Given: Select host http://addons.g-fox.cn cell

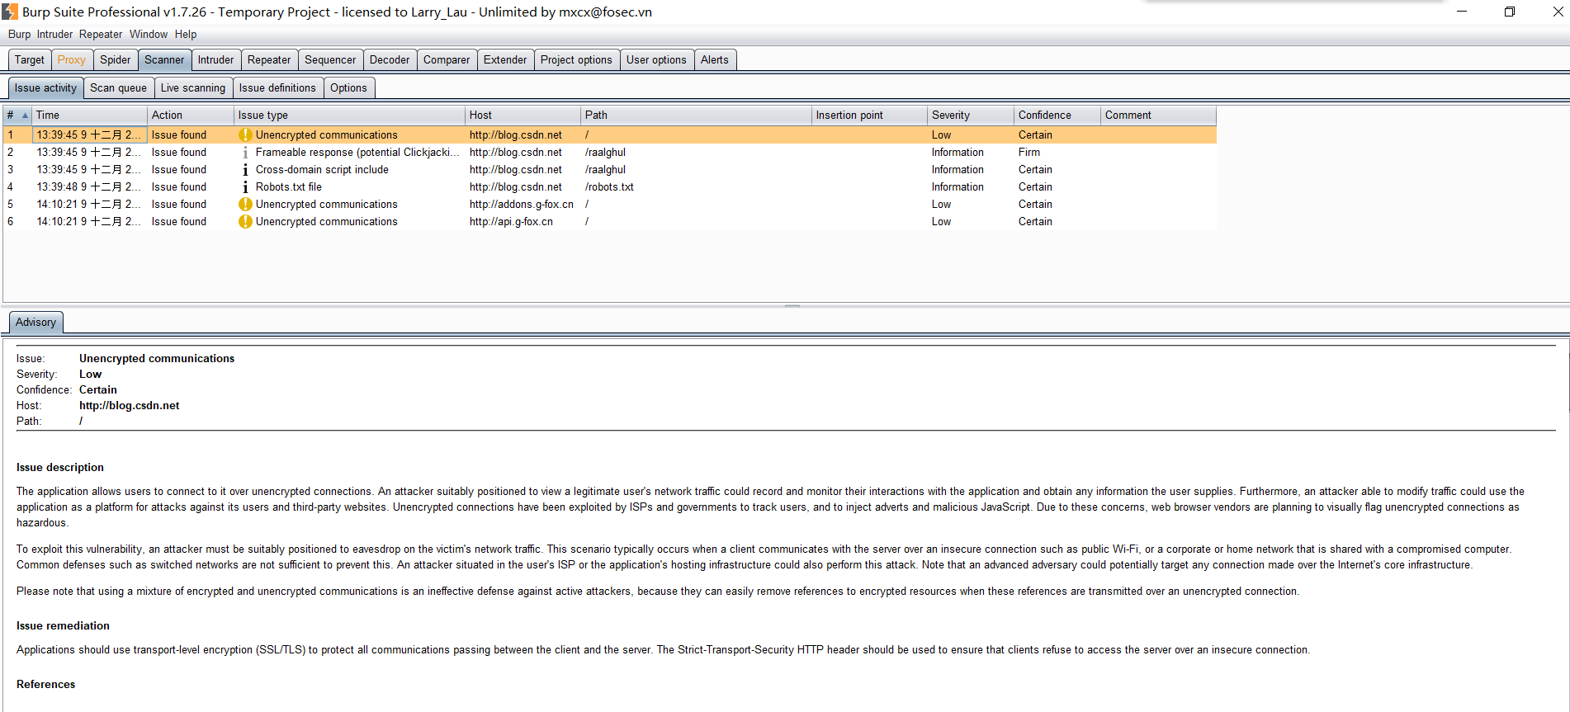Looking at the screenshot, I should click(x=522, y=204).
